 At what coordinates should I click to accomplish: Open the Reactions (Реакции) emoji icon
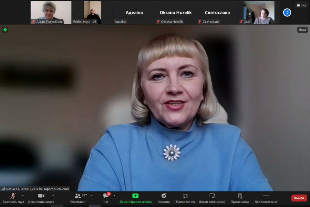pos(164,196)
